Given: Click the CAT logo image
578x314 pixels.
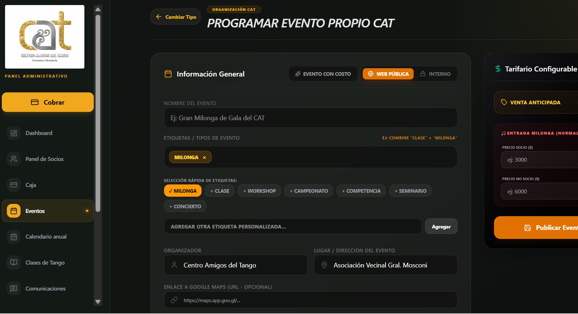Looking at the screenshot, I should pyautogui.click(x=45, y=37).
